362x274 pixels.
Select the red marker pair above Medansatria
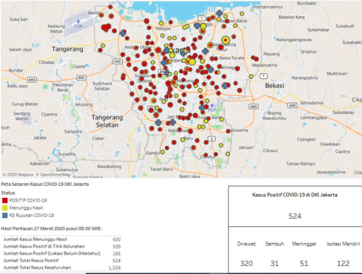pyautogui.click(x=255, y=58)
